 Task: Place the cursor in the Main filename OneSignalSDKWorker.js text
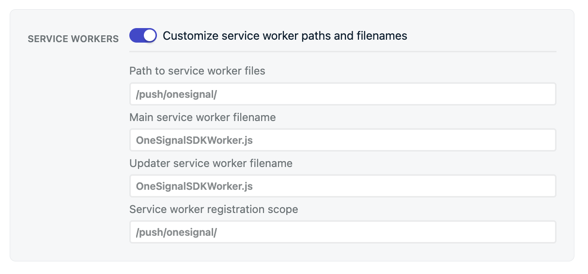click(194, 140)
